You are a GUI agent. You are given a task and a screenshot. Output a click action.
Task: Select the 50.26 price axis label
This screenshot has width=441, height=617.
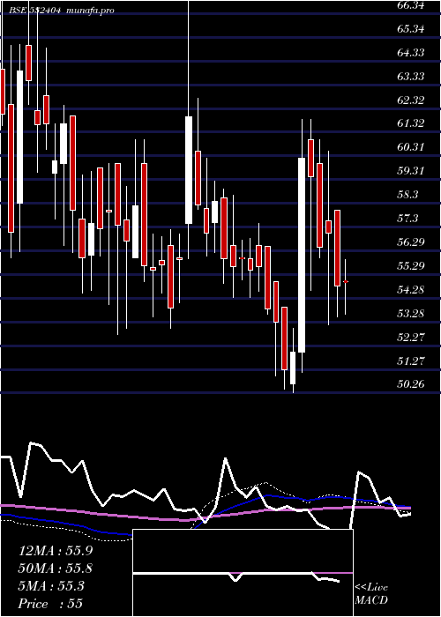tap(411, 383)
